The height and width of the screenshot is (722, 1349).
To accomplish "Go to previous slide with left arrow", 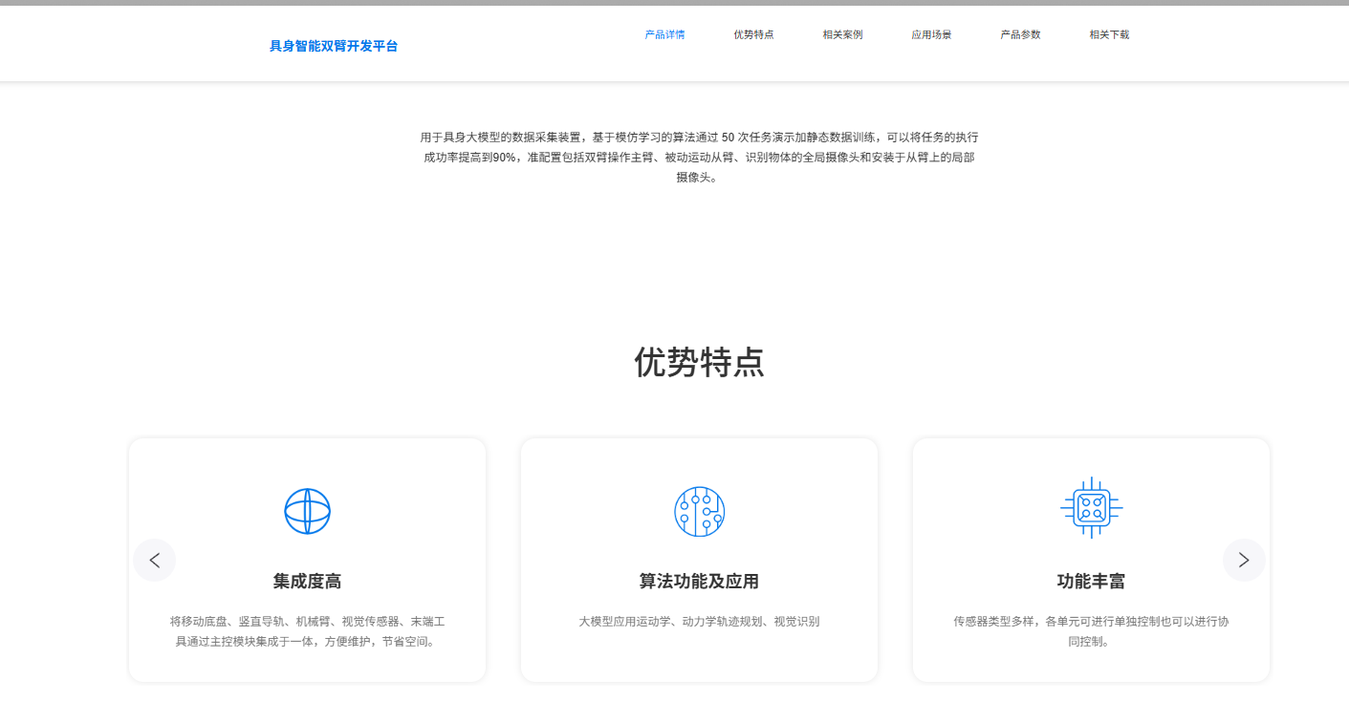I will tap(155, 561).
